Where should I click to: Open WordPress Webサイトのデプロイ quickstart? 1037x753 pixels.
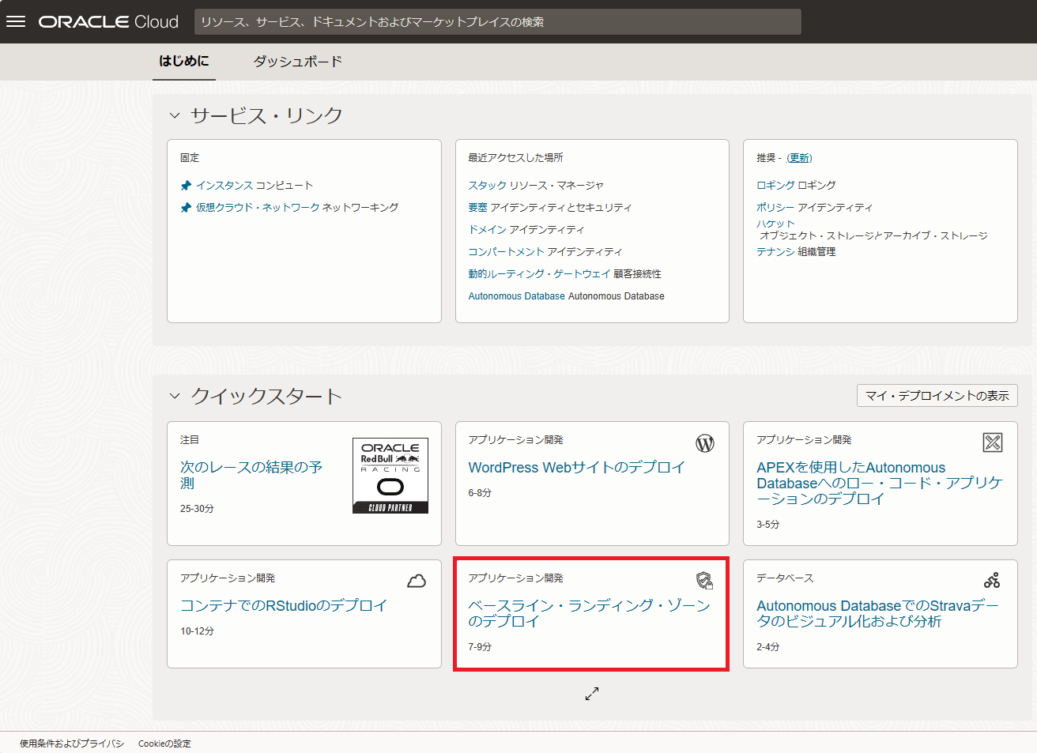[576, 468]
